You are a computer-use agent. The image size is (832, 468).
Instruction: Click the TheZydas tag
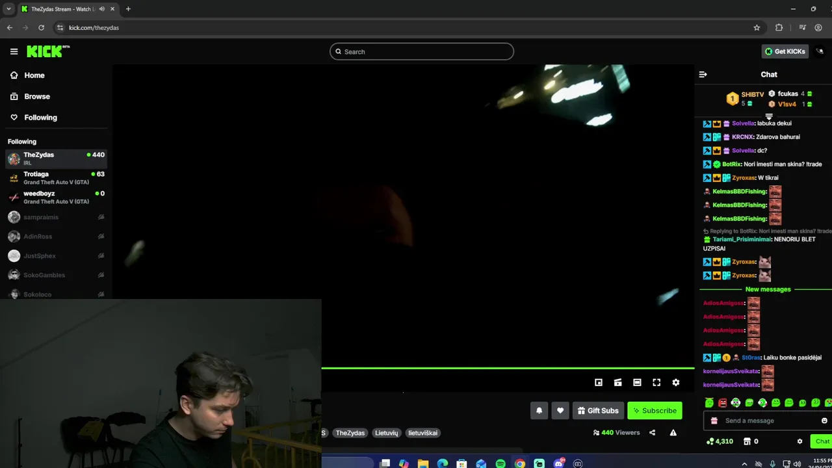point(350,433)
